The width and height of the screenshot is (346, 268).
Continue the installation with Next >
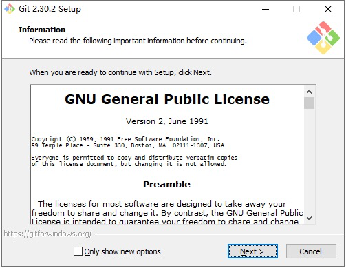[x=252, y=251]
